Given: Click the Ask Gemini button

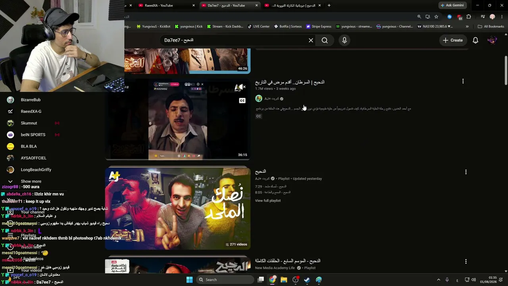Looking at the screenshot, I should pos(452,6).
